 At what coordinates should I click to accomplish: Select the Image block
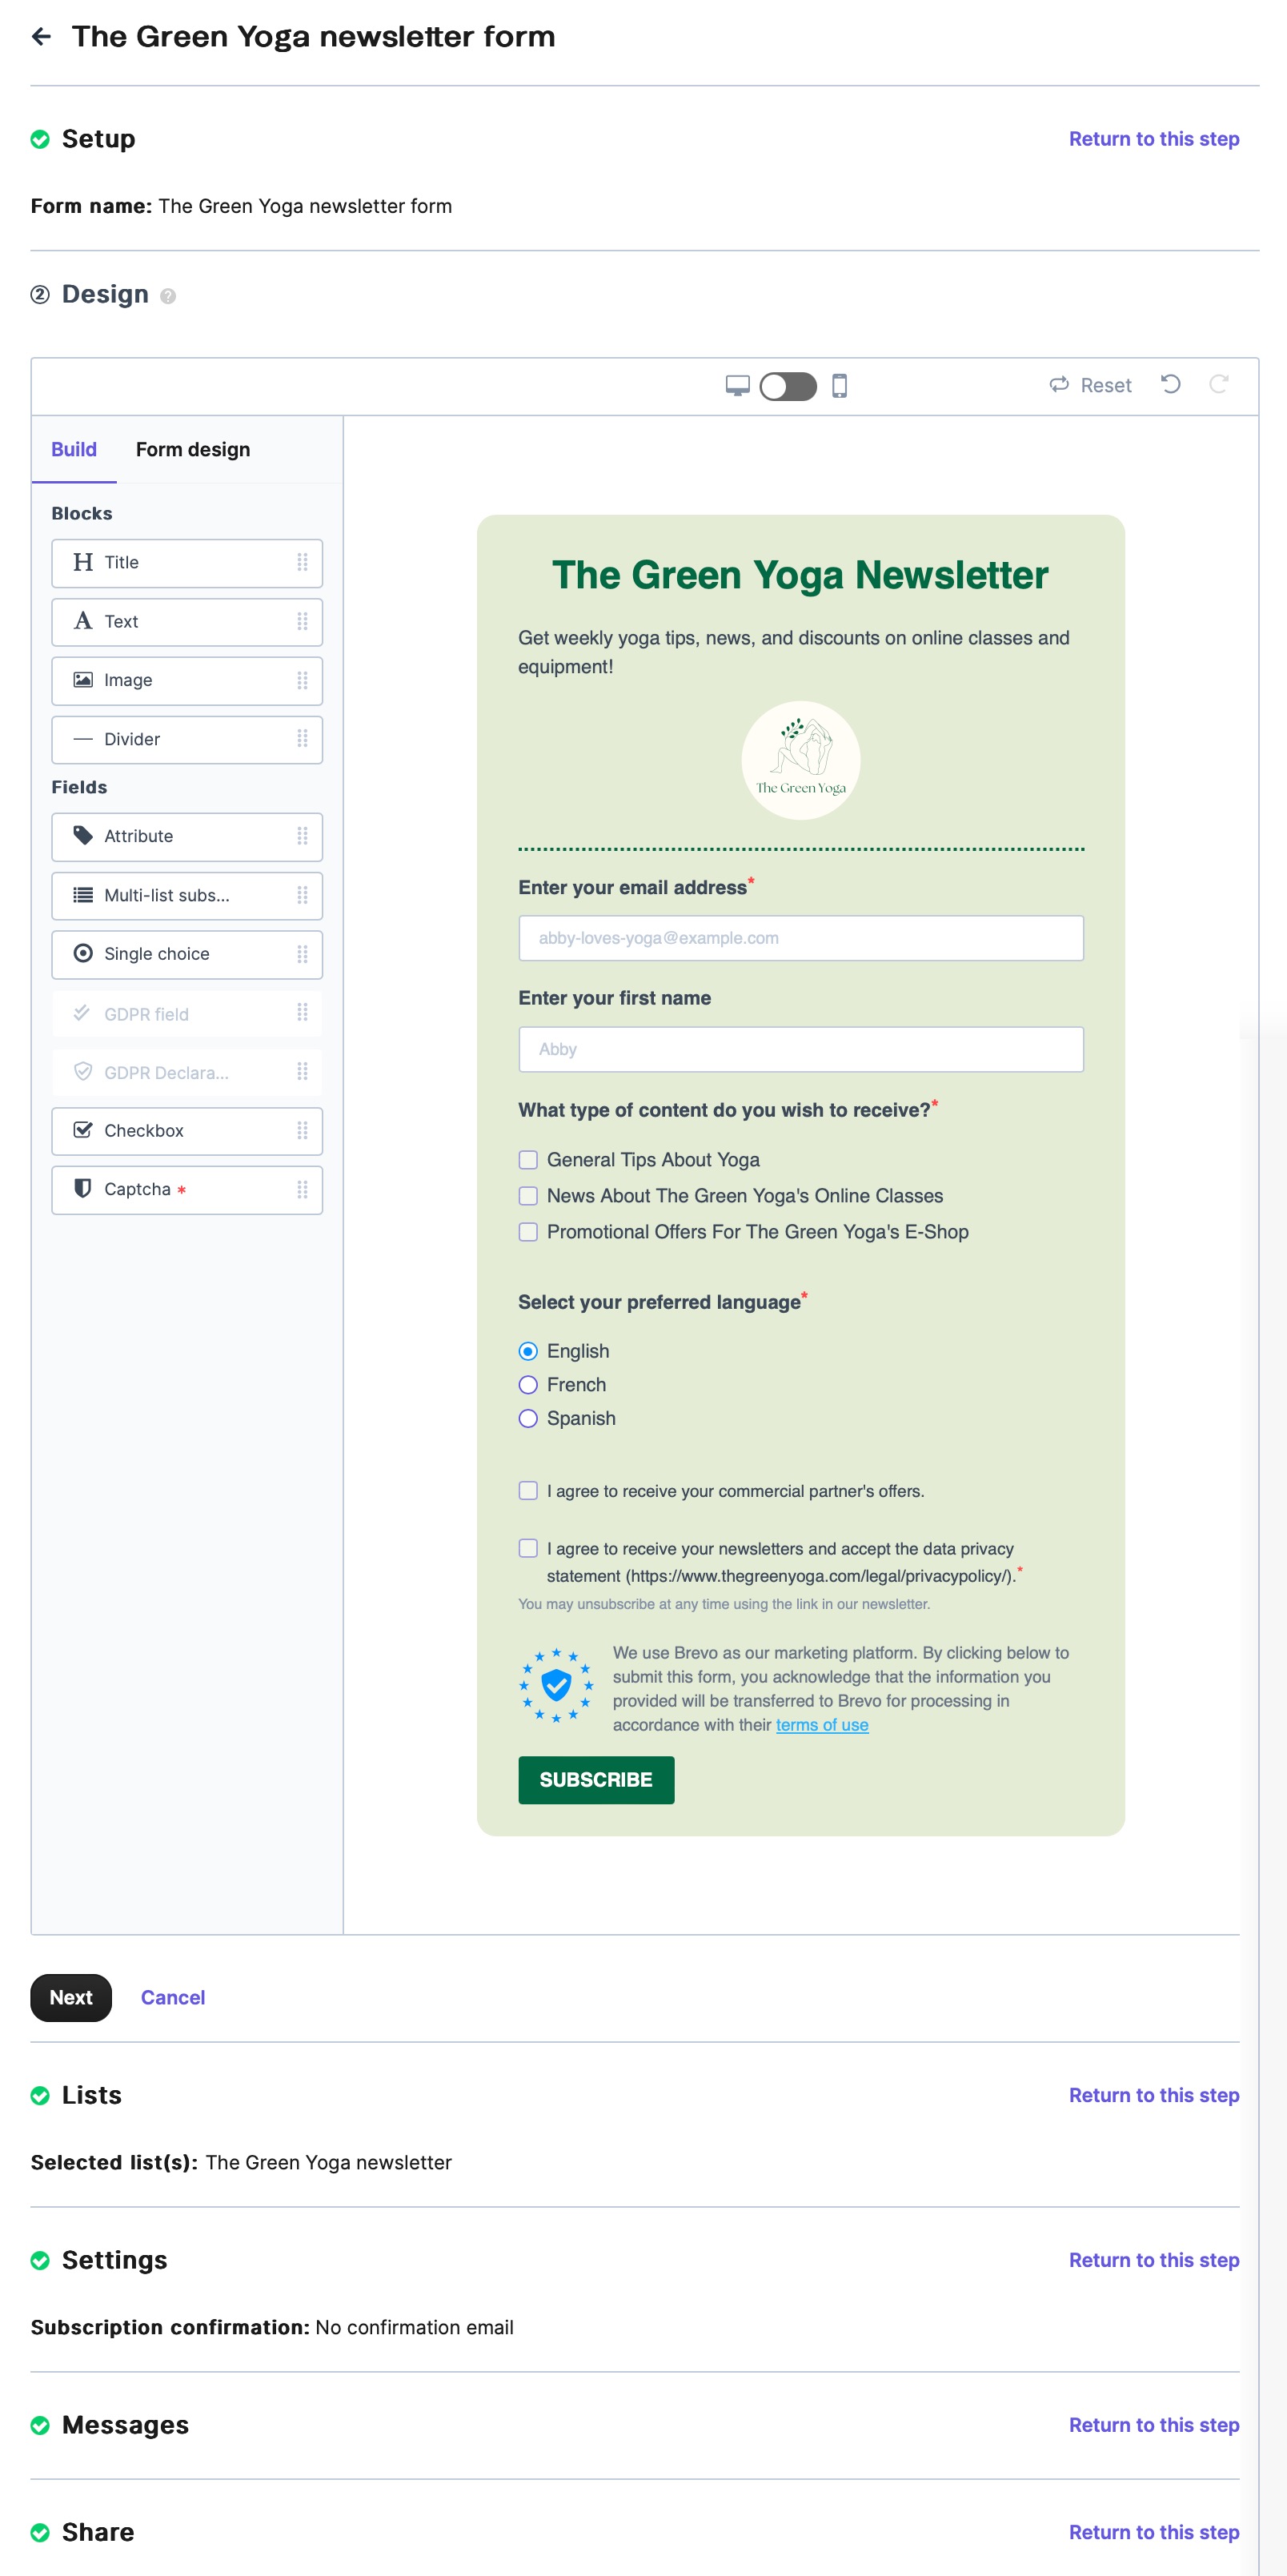[187, 680]
